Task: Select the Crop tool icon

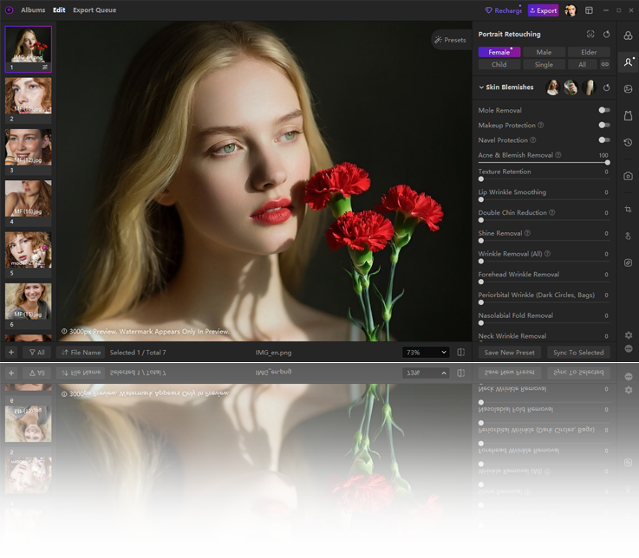Action: [628, 209]
